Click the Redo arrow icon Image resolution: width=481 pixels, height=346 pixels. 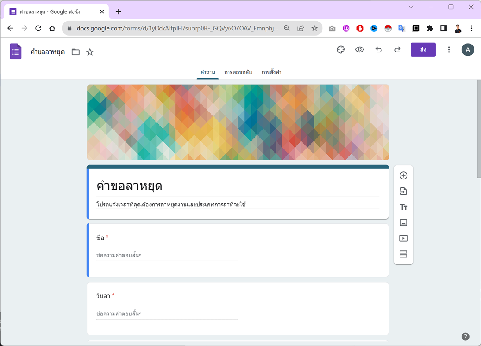click(x=397, y=49)
